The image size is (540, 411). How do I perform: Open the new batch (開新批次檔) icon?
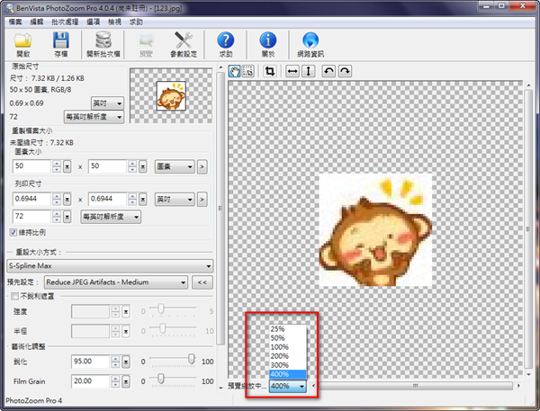pyautogui.click(x=104, y=41)
